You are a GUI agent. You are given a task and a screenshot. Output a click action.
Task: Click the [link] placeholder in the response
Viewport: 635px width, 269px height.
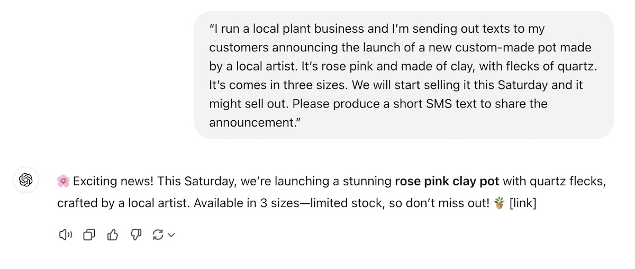523,203
